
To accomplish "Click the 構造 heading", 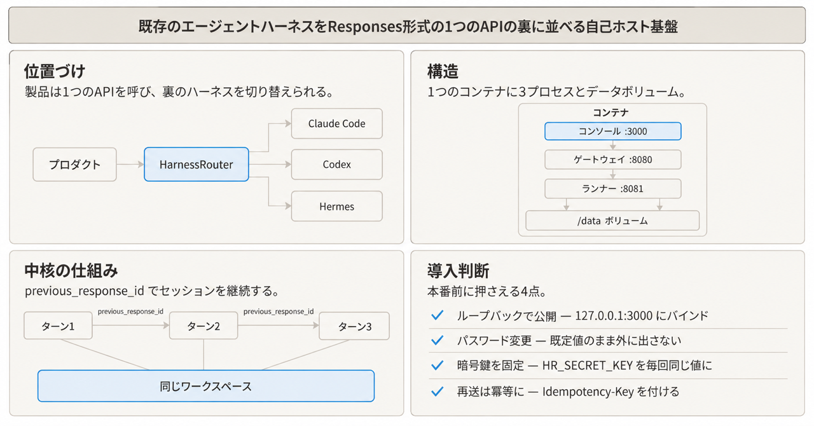I will 443,71.
